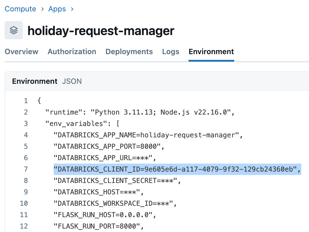Screen dimensions: 309x232
Task: Switch to the Overview tab
Action: 21,52
